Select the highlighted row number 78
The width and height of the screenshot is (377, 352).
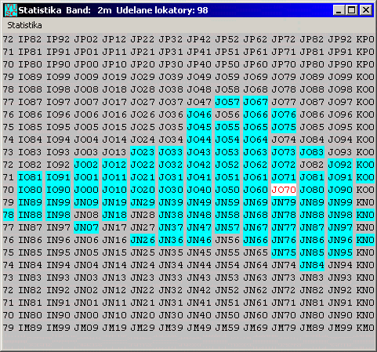(x=8, y=215)
